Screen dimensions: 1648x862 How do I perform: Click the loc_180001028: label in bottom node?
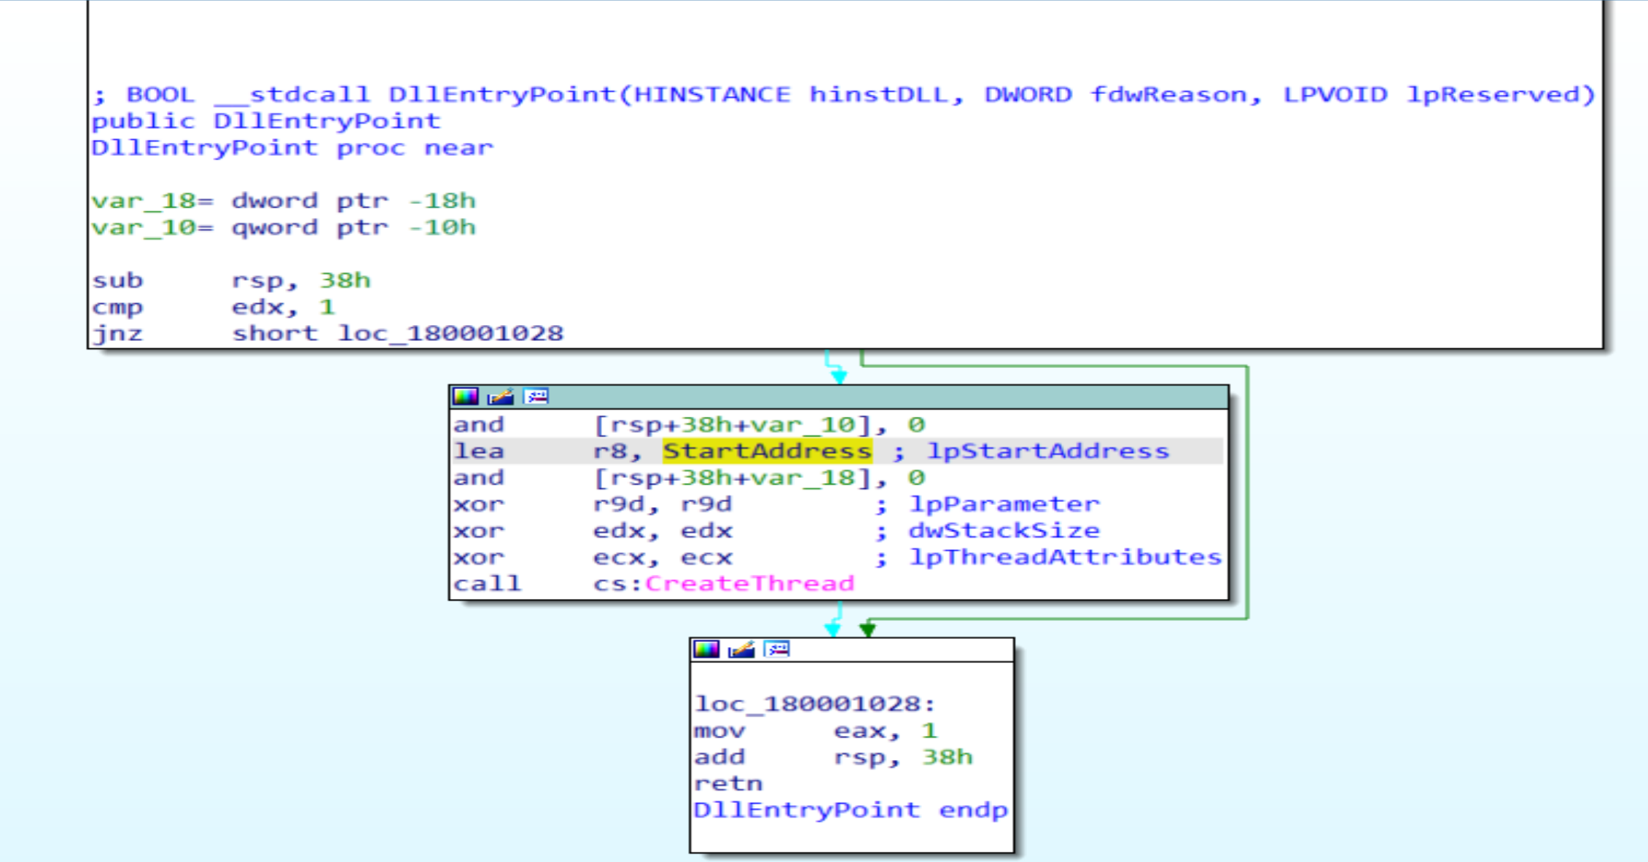tap(814, 704)
